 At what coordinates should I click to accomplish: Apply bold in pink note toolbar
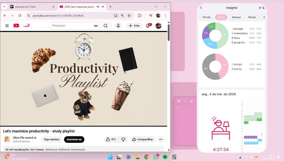click(x=179, y=101)
